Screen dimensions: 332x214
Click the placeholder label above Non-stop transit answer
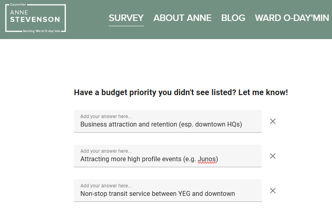(x=106, y=186)
